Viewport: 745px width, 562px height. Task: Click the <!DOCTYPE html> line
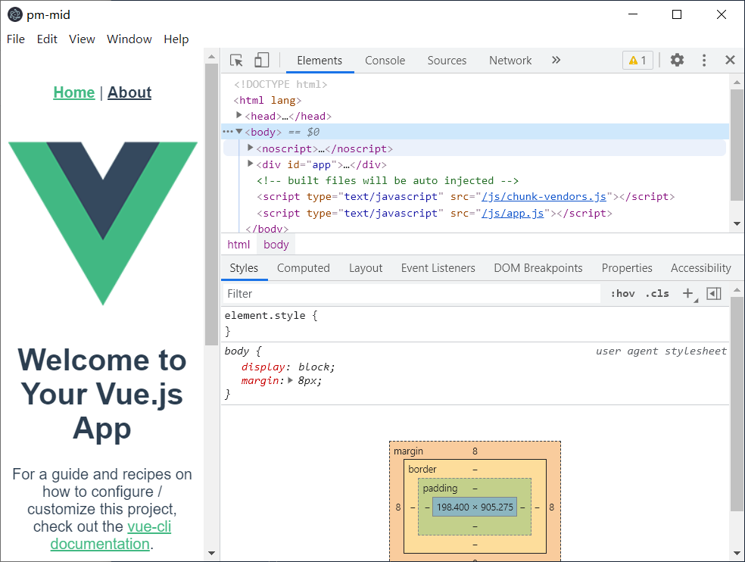coord(280,84)
